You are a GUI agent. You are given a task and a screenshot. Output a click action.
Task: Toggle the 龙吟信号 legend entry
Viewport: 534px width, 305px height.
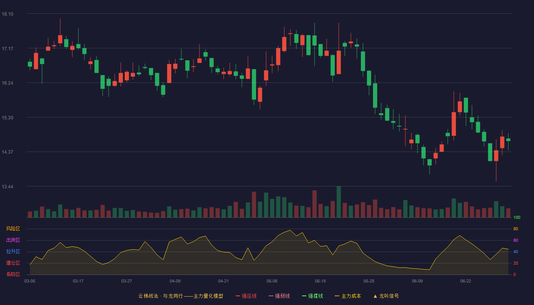pyautogui.click(x=386, y=296)
